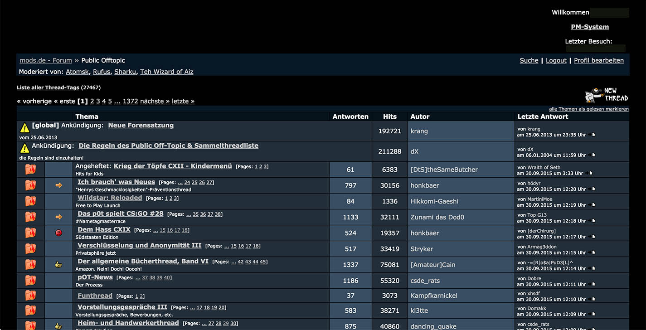The image size is (646, 330).
Task: Click folder icon for Verschlüsselung und Anonymität III
Action: click(30, 249)
